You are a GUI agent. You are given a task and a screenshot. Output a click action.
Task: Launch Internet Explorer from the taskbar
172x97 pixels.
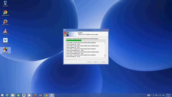pos(7,95)
